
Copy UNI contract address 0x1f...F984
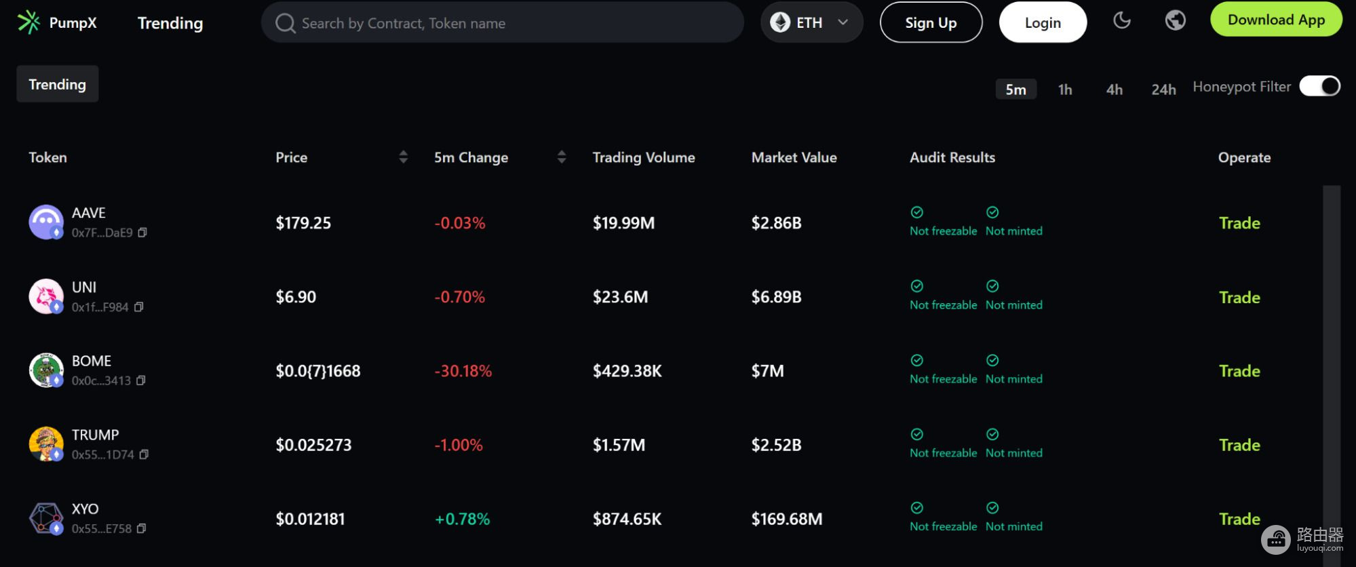pos(138,307)
